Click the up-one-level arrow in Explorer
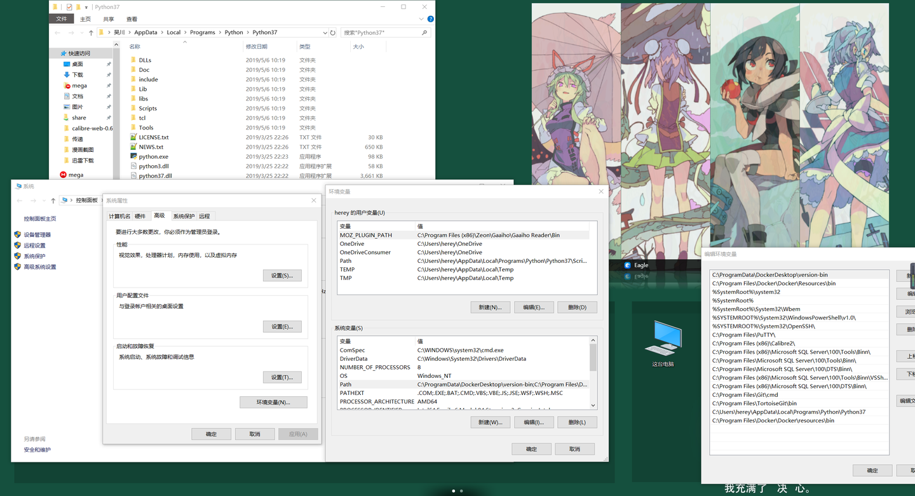The width and height of the screenshot is (915, 496). (x=90, y=32)
